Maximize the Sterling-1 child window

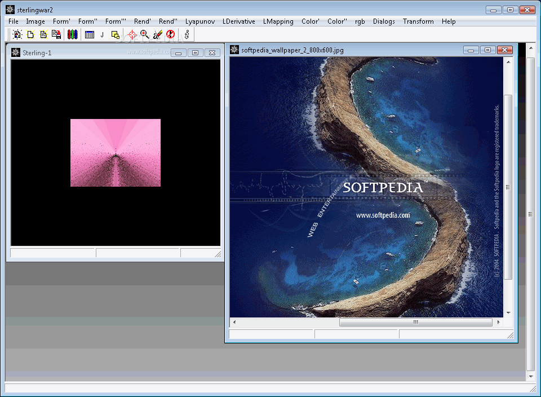[x=196, y=53]
